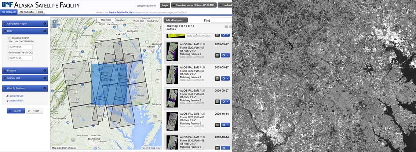This screenshot has width=416, height=152.
Task: Collapse the Filter By Platform panel
Action: (25, 88)
